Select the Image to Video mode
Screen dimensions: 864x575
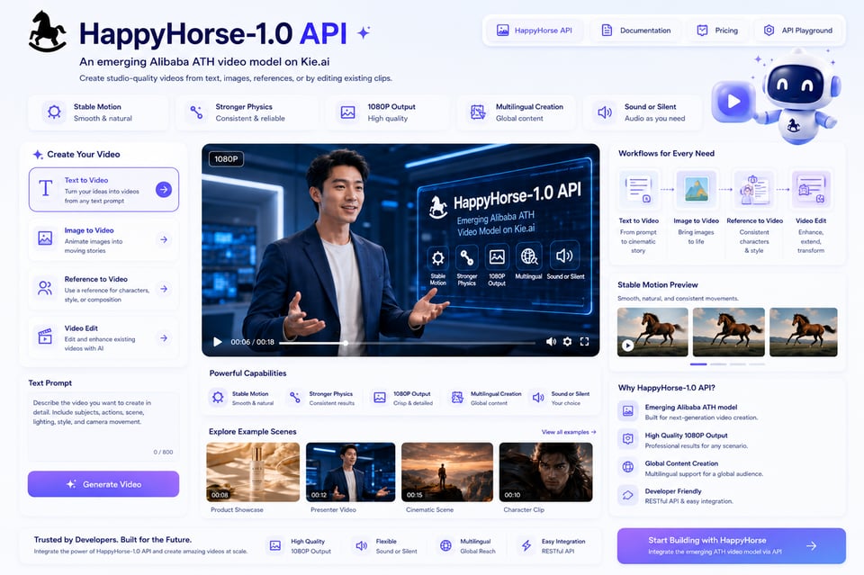point(103,239)
